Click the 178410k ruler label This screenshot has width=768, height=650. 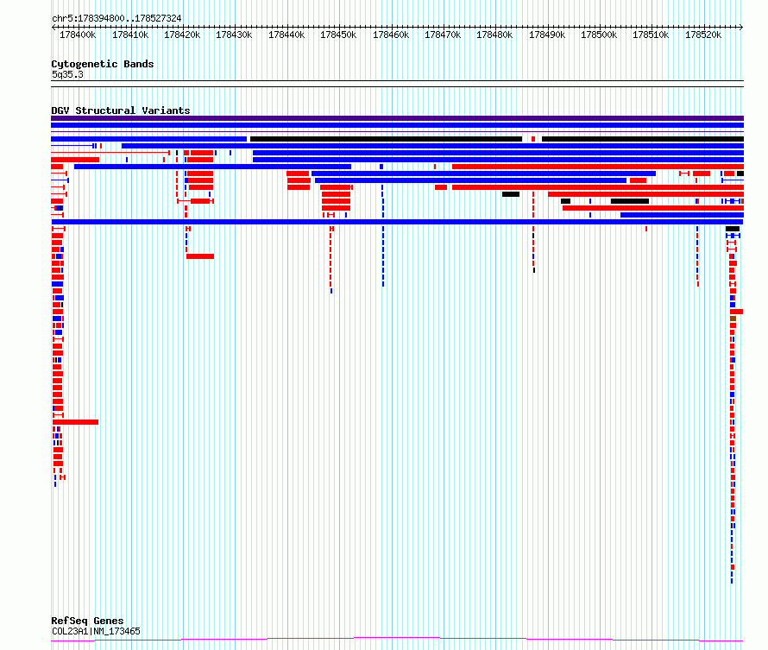tap(130, 35)
